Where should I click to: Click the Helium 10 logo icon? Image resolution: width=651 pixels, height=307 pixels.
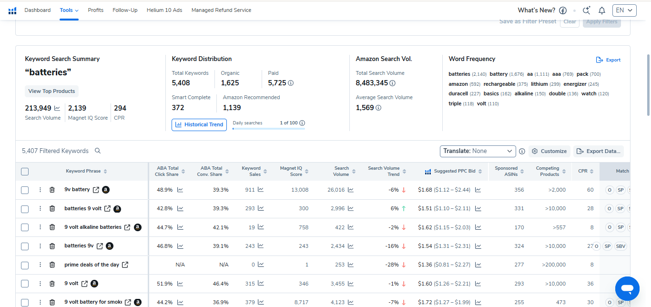[12, 10]
